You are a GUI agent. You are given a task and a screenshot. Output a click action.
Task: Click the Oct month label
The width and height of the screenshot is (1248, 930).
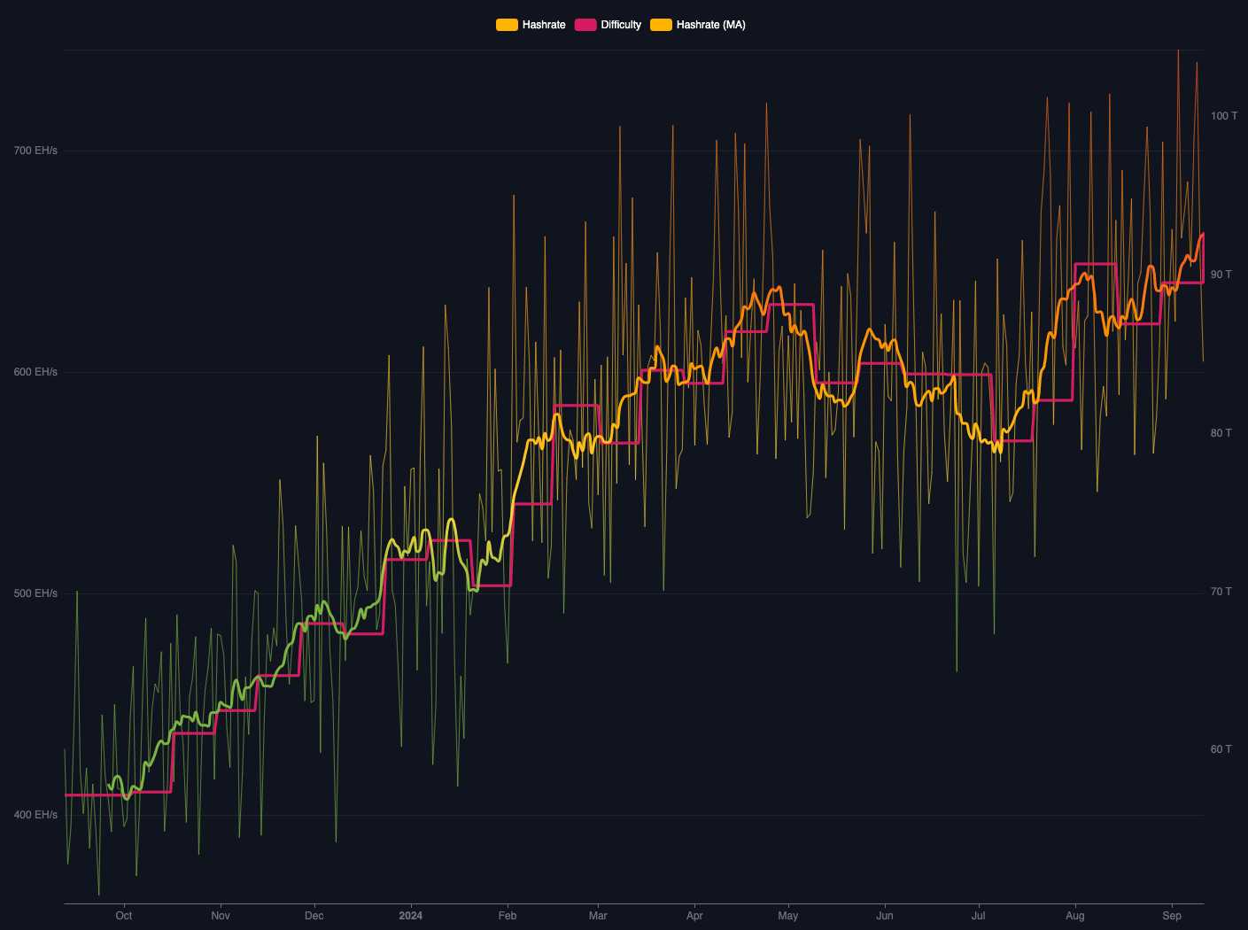[x=123, y=916]
